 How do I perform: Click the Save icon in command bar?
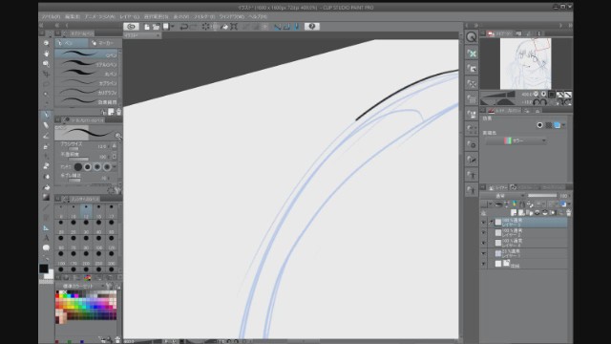pyautogui.click(x=166, y=27)
